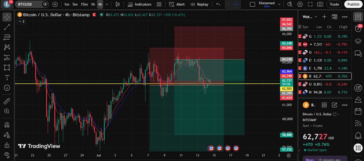Add a compare symbol with plus circle
Screen dimensions: 364x161
coord(55,4)
